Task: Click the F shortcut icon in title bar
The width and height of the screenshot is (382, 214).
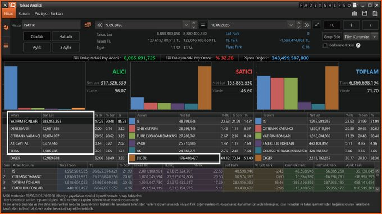Action: [x=301, y=5]
